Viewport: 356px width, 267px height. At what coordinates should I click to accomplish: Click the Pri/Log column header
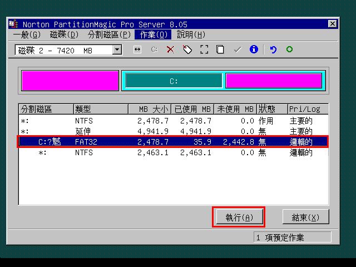(308, 109)
